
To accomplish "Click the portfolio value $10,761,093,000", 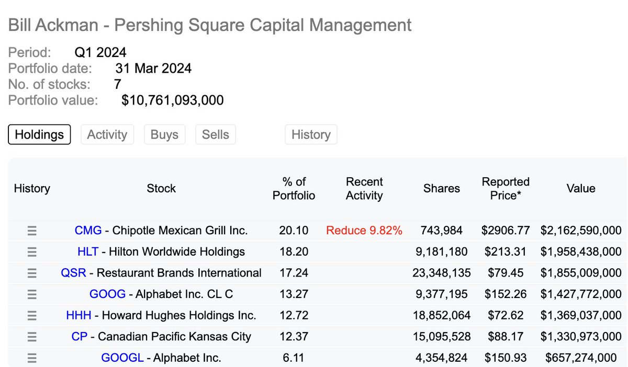I will pos(173,100).
